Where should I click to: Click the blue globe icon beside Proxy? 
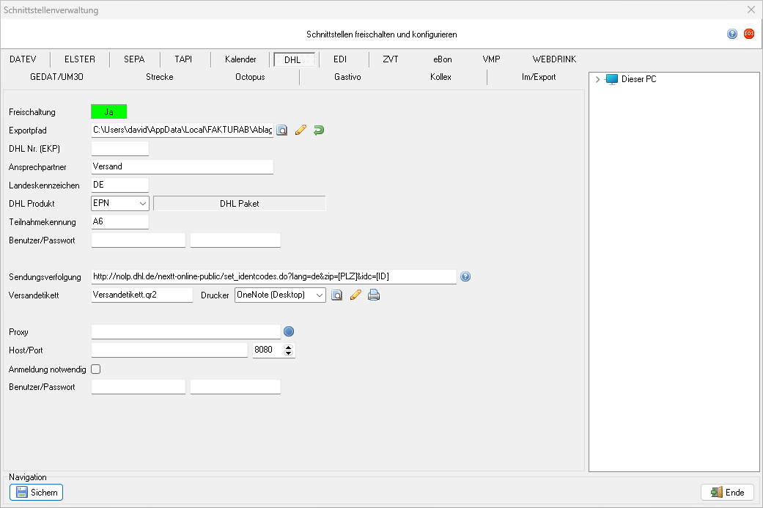[289, 332]
